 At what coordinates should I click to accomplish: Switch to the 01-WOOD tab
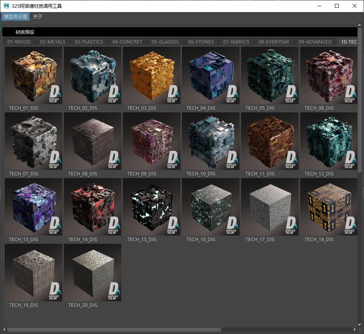[x=19, y=42]
